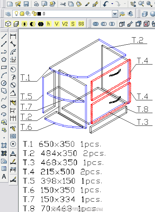
Task: Select the shaded cube visual style
Action: (16, 24)
